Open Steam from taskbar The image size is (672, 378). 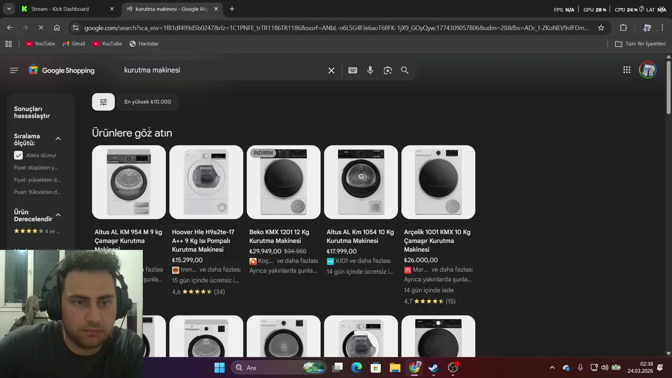[433, 367]
